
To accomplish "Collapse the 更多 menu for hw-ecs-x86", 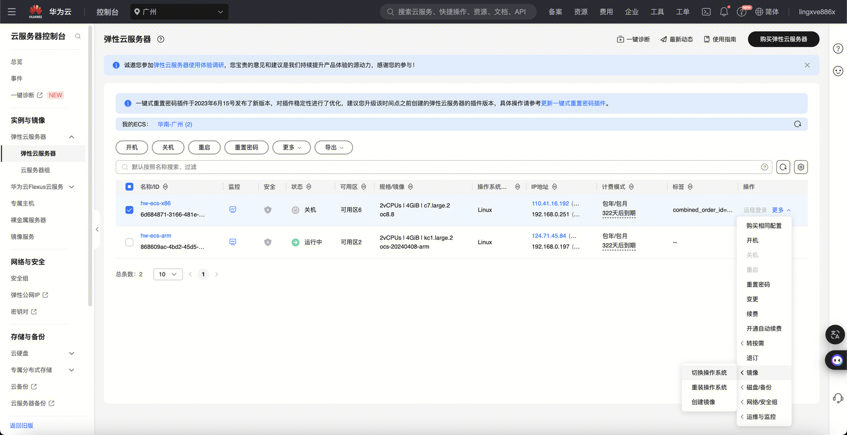I will point(781,210).
